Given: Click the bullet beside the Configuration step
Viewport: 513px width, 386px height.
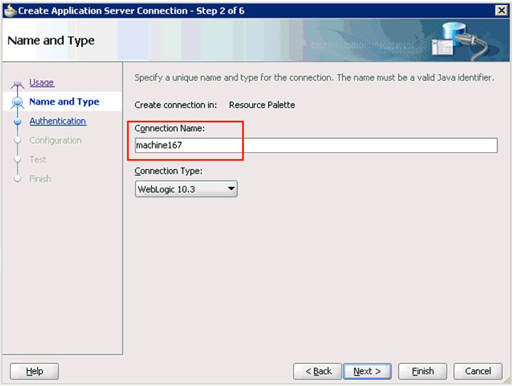Looking at the screenshot, I should pos(18,141).
